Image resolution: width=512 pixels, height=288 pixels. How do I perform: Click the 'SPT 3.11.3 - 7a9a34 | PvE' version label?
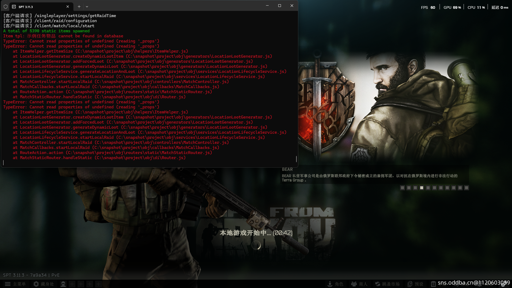pos(31,275)
